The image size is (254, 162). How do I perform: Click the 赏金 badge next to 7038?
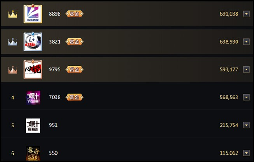point(75,97)
